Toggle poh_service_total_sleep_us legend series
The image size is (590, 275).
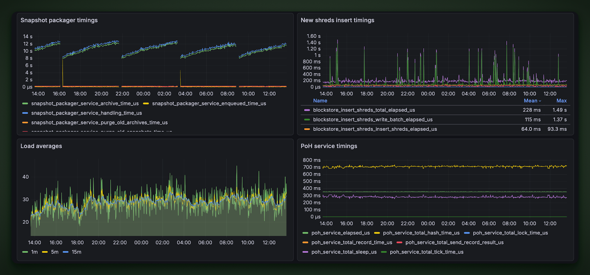tap(344, 252)
